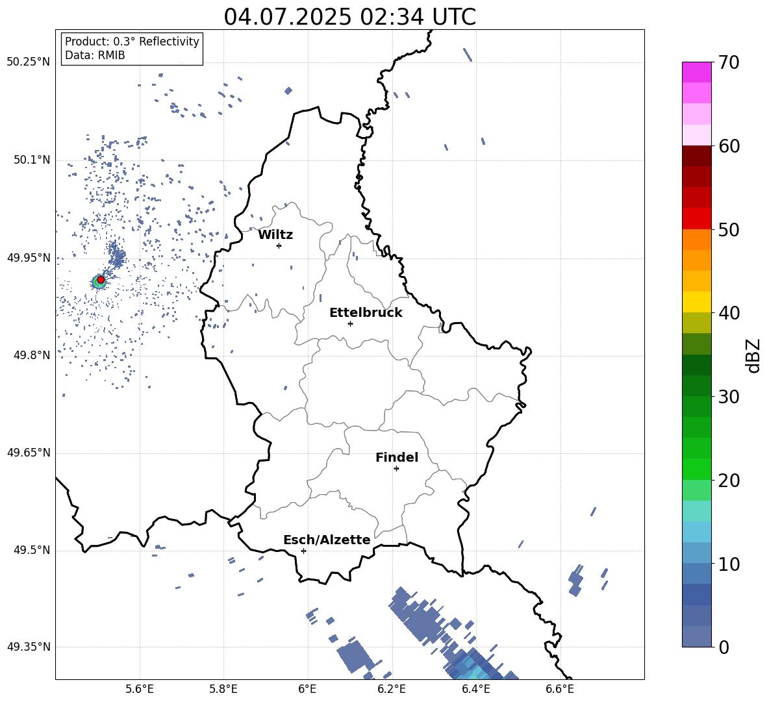
Task: Select the Esch/Alzette city label
Action: (327, 540)
